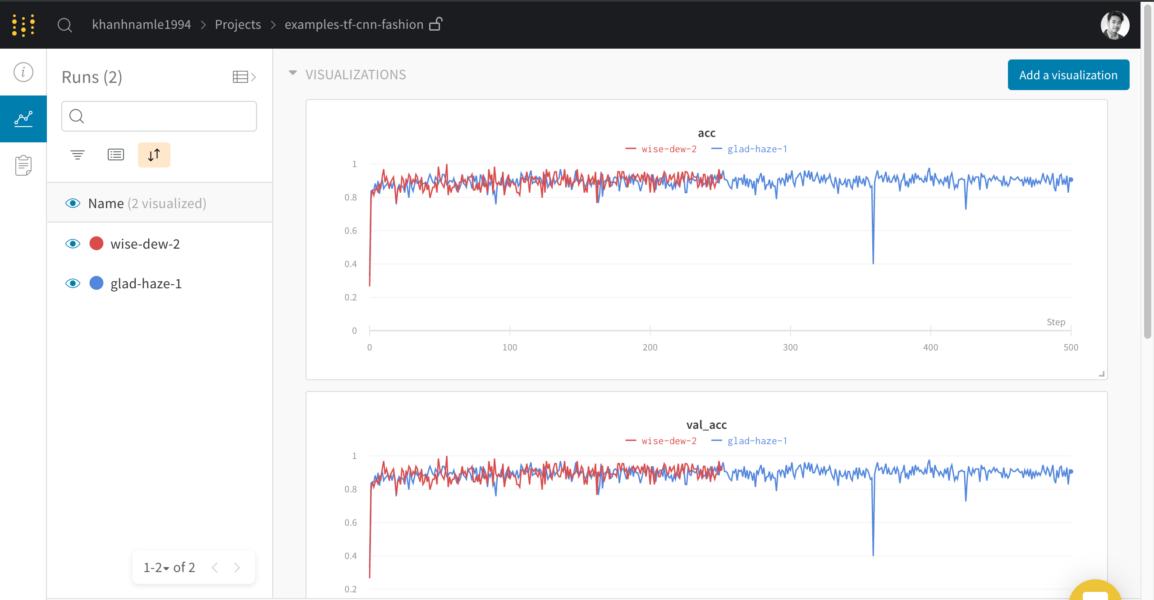Open the search from the top navigation bar
Image resolution: width=1154 pixels, height=600 pixels.
[64, 25]
